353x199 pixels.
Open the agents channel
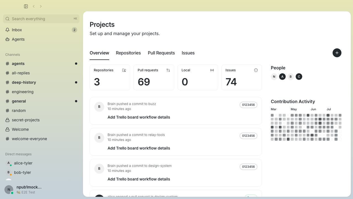point(41,64)
